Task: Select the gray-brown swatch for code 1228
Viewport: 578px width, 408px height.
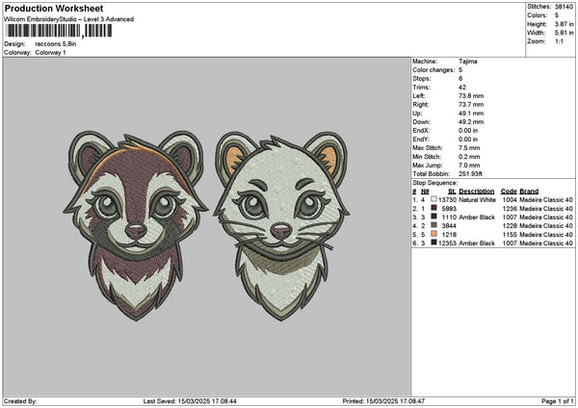Action: click(x=434, y=226)
